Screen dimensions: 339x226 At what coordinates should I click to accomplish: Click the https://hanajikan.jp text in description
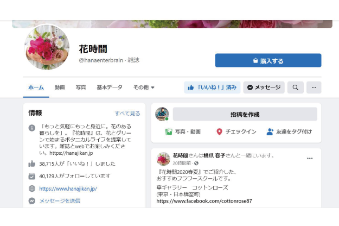71,153
